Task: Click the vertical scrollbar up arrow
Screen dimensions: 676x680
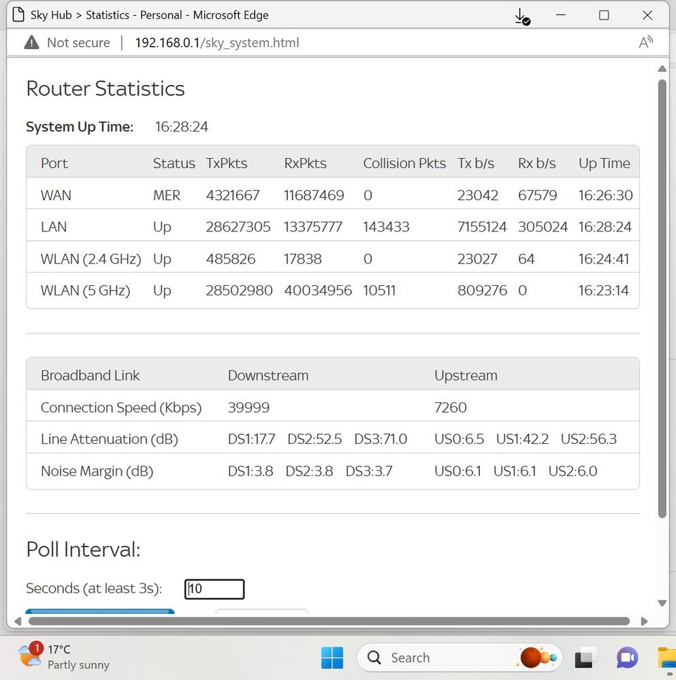Action: point(662,69)
